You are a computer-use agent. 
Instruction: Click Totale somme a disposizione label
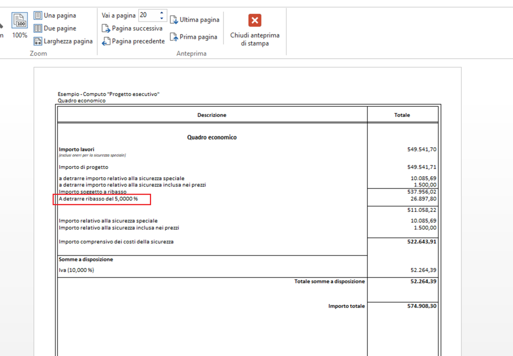(x=329, y=281)
